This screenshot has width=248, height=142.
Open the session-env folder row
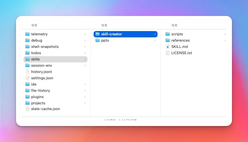41,65
